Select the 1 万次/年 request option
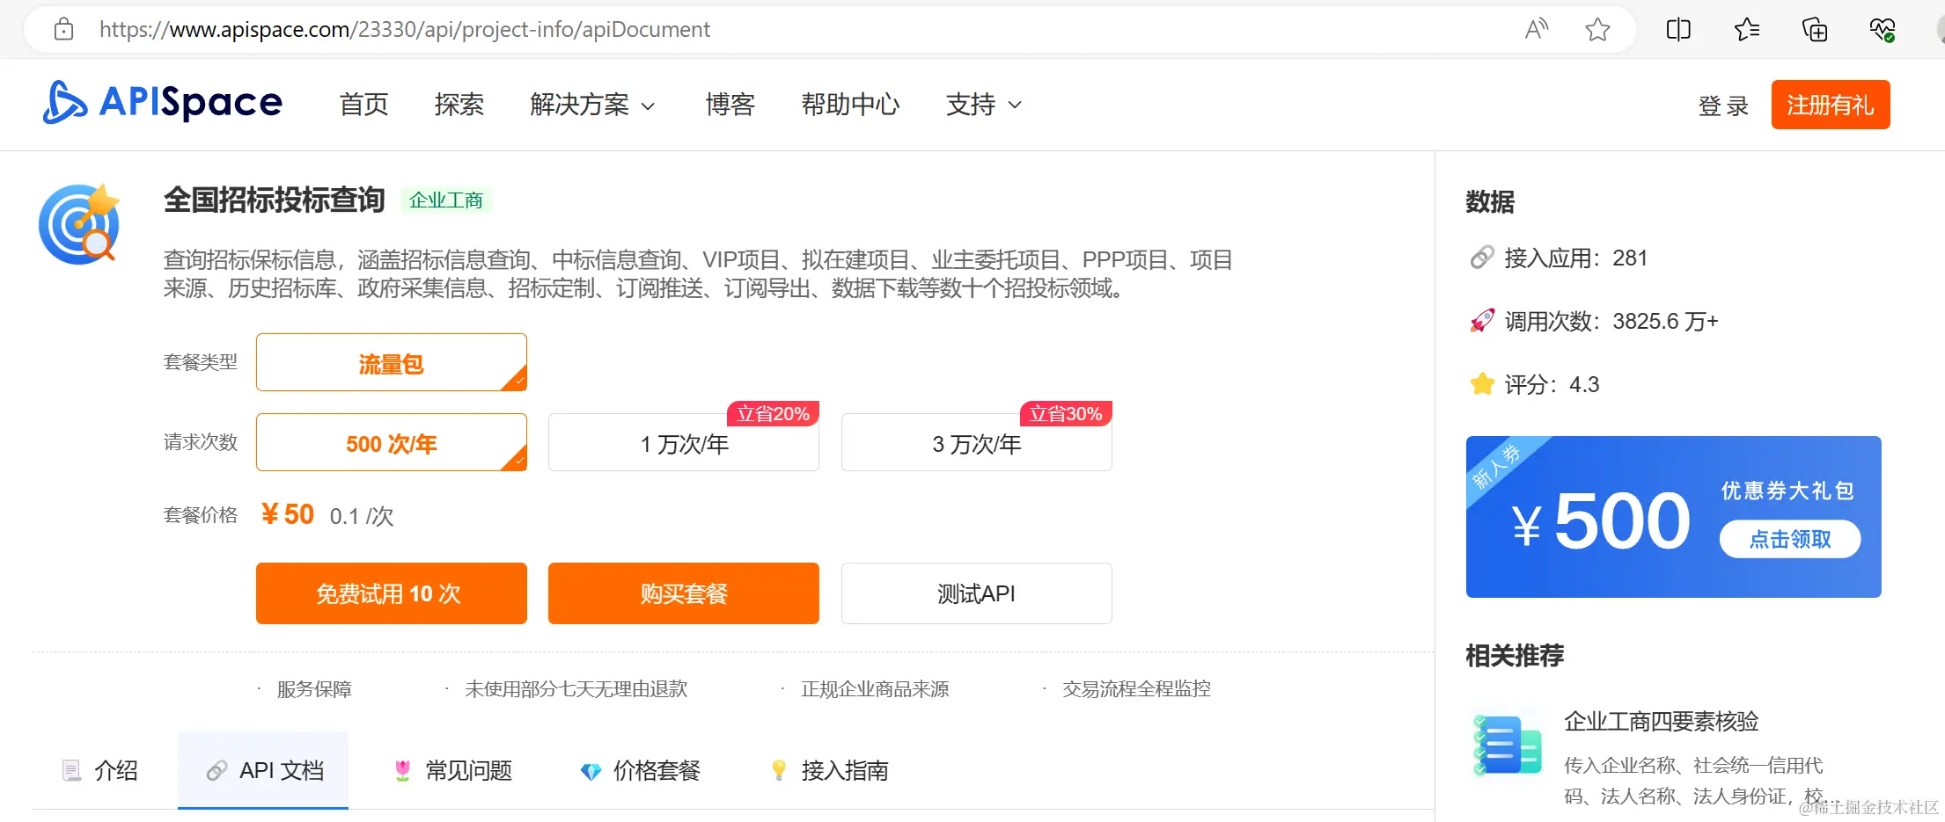 click(684, 442)
